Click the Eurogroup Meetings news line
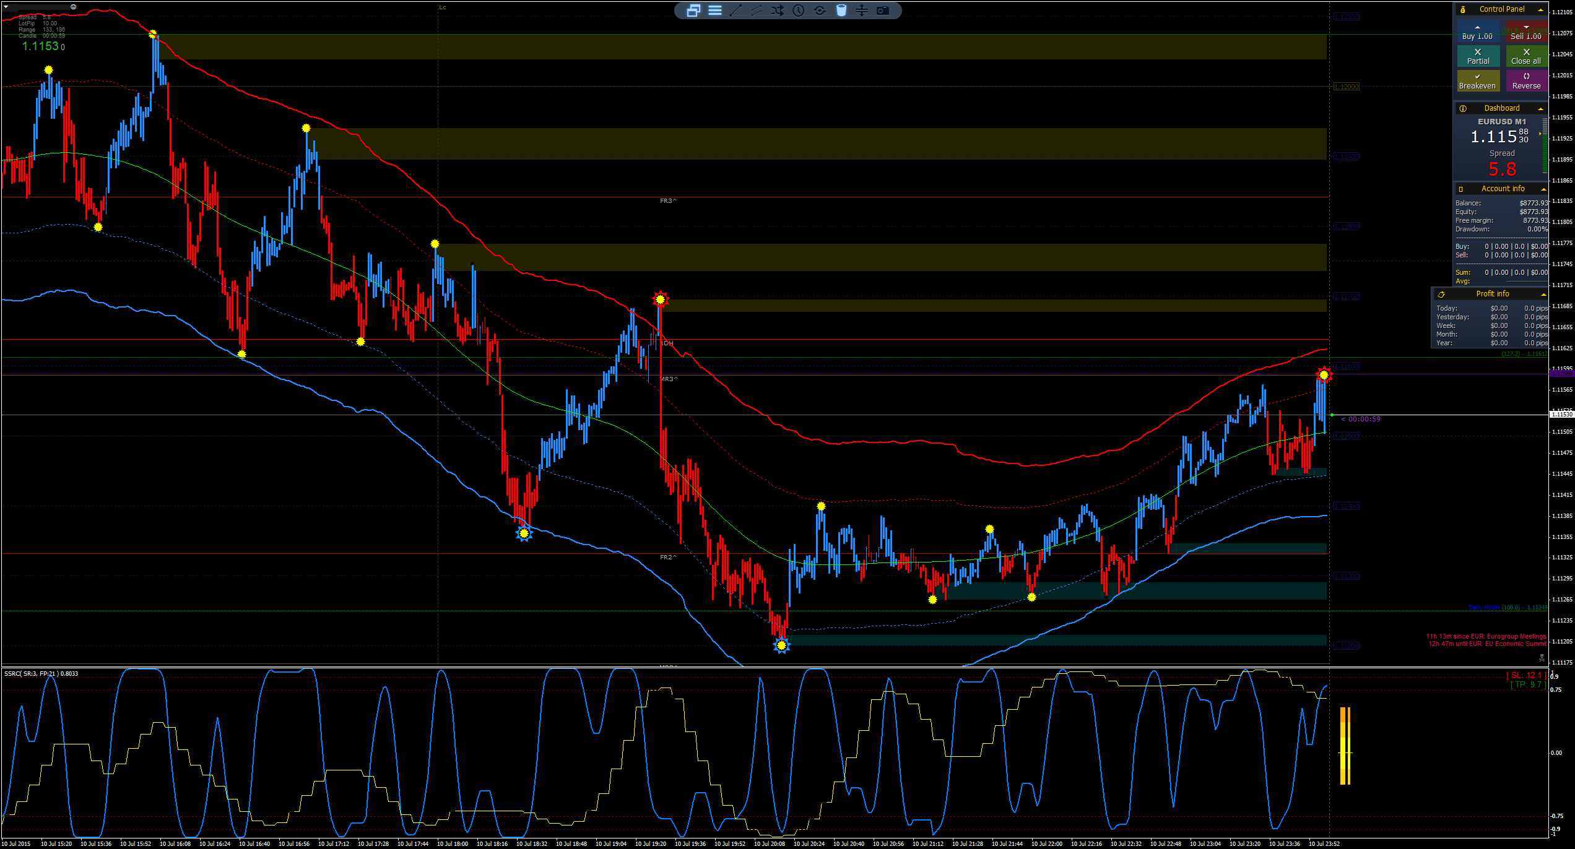The height and width of the screenshot is (849, 1575). [1486, 636]
